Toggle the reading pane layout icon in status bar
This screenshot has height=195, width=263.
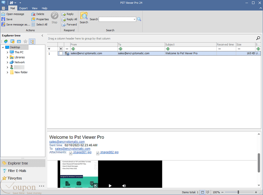pyautogui.click(x=202, y=192)
